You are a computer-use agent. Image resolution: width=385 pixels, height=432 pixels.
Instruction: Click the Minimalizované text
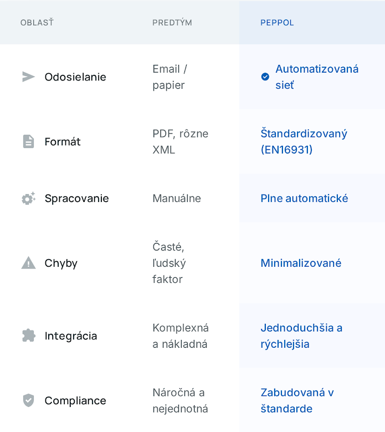click(301, 263)
